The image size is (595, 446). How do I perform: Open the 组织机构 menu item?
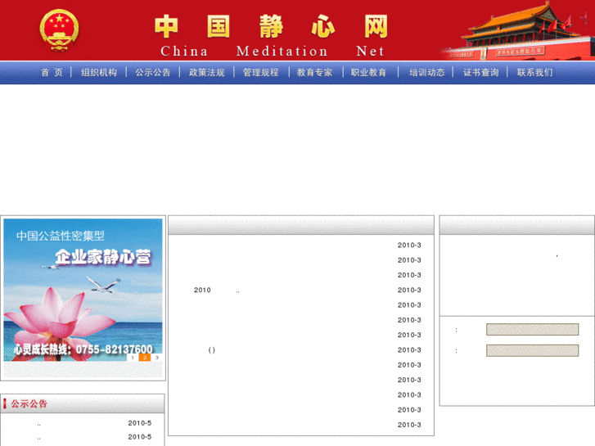coord(99,73)
